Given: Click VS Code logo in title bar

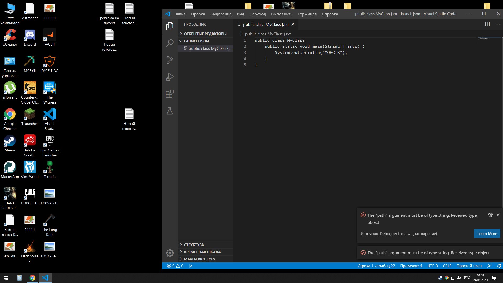Looking at the screenshot, I should pyautogui.click(x=168, y=14).
